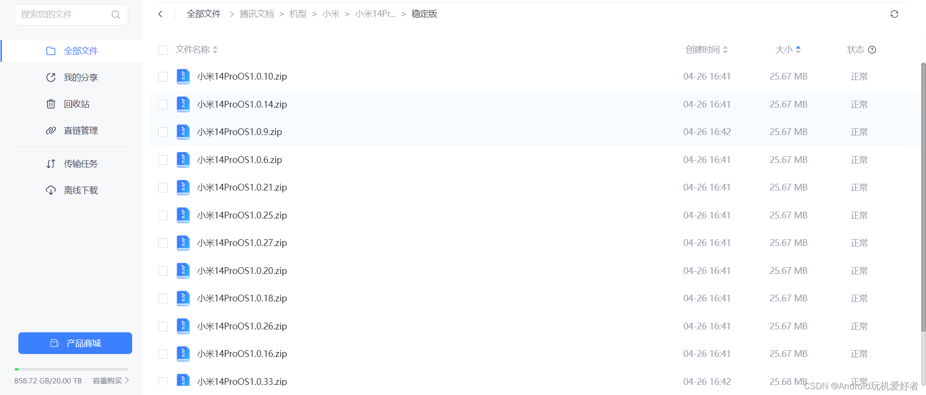Image resolution: width=926 pixels, height=395 pixels.
Task: Go to 腾讯文档 in the breadcrumb
Action: pos(257,14)
